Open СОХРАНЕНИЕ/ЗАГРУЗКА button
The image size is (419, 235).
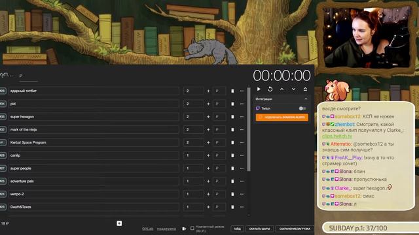(x=295, y=228)
